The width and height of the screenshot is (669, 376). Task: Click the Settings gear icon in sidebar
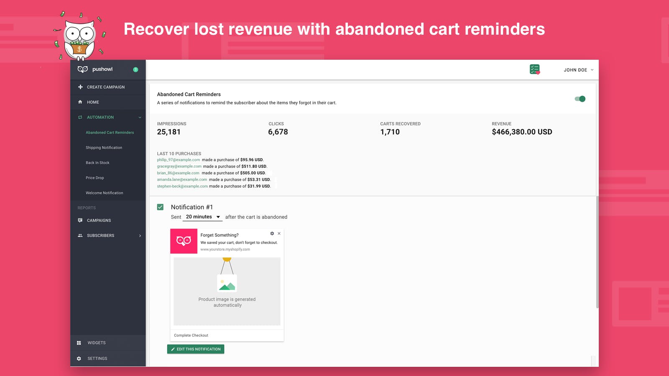[79, 358]
